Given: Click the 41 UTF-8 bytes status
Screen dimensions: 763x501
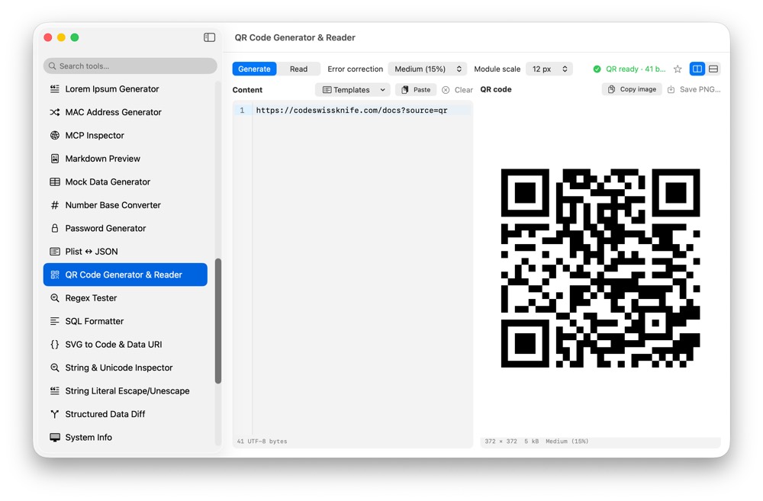Looking at the screenshot, I should tap(262, 442).
